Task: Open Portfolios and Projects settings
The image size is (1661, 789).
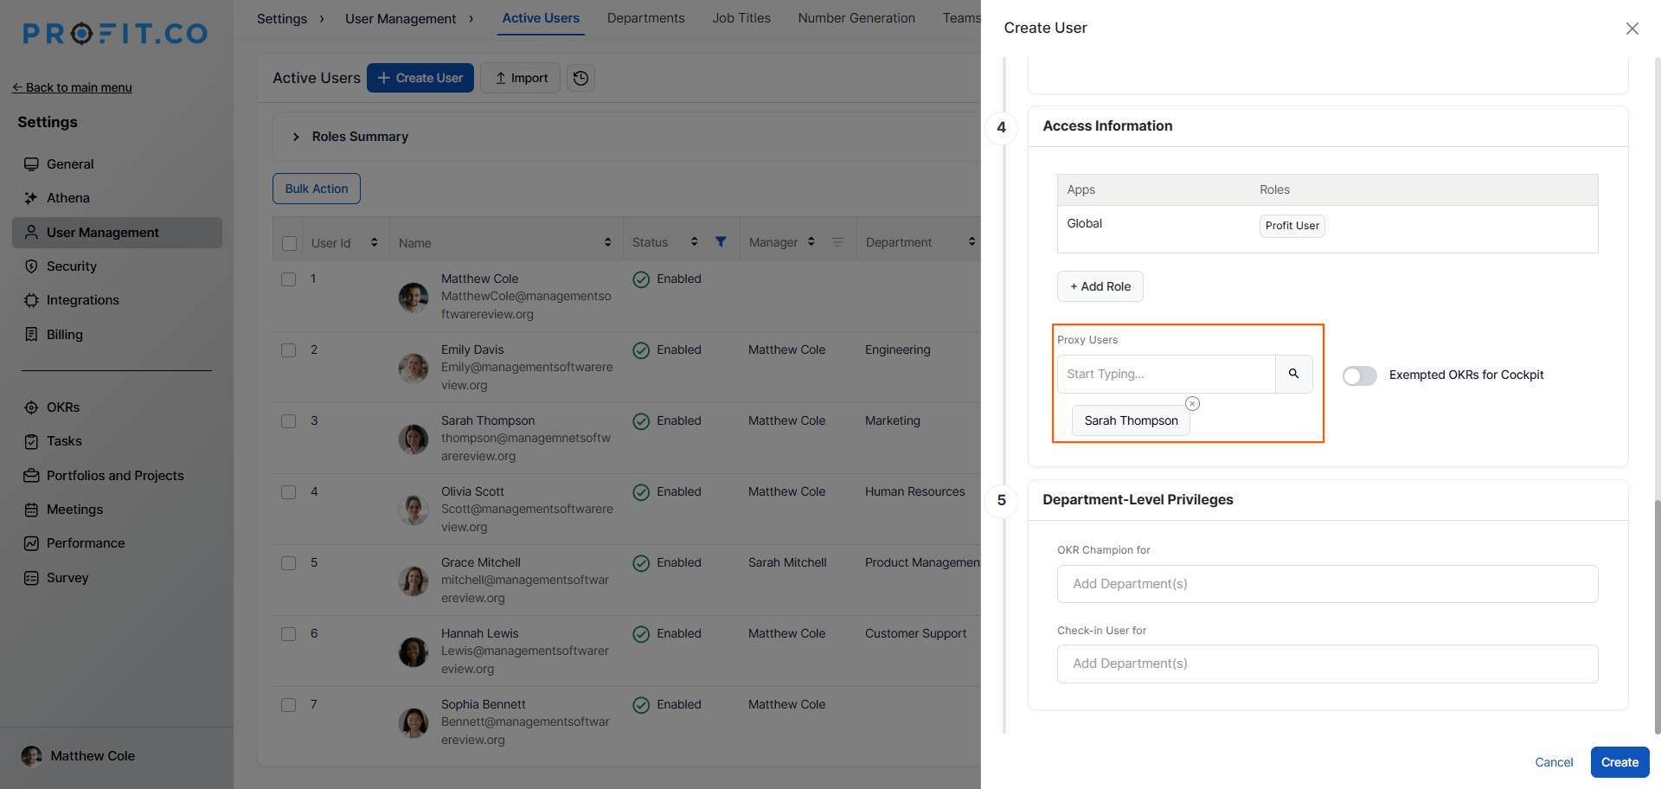Action: coord(114,476)
